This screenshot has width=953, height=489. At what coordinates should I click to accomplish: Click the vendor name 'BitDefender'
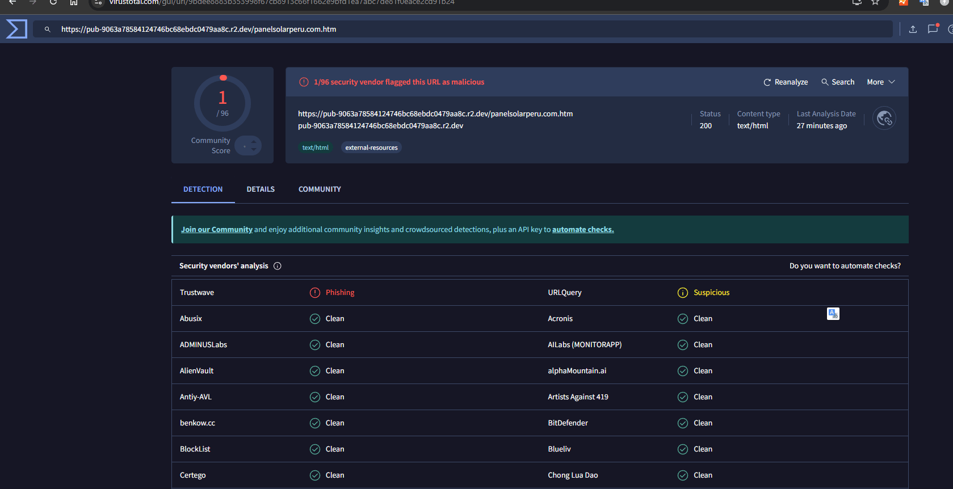click(x=568, y=423)
